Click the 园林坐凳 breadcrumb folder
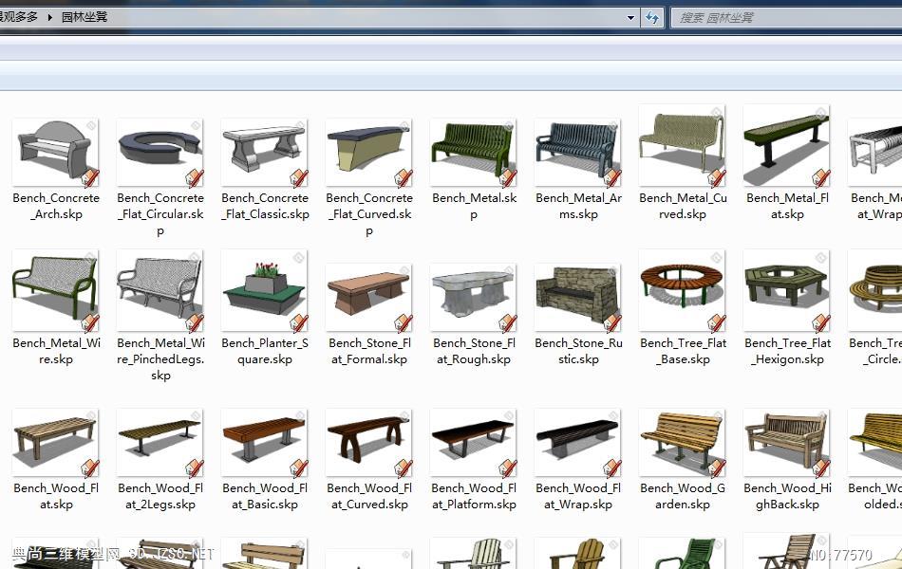The width and height of the screenshot is (902, 569). coord(84,17)
